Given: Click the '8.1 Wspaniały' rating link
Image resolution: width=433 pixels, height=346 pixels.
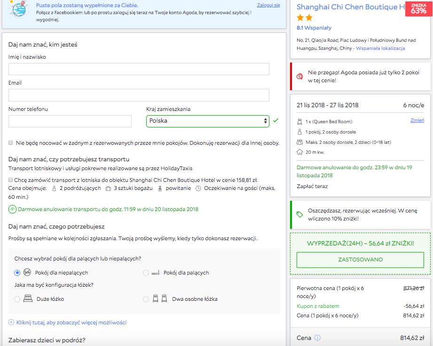Looking at the screenshot, I should click(314, 28).
